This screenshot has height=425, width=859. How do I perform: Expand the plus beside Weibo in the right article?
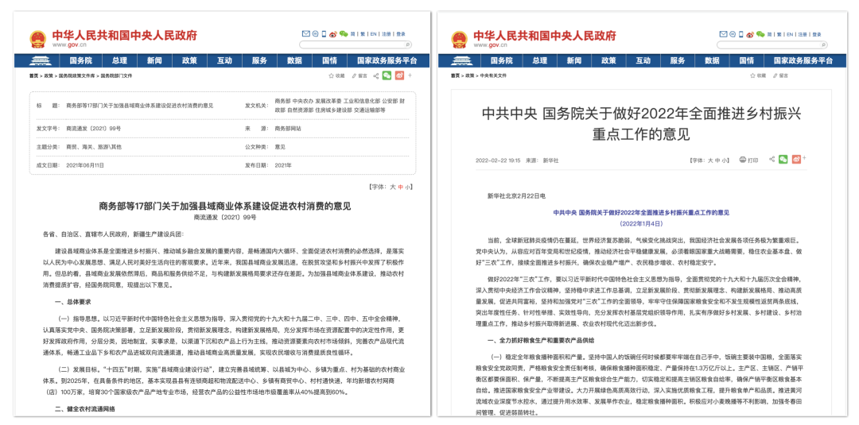[807, 160]
